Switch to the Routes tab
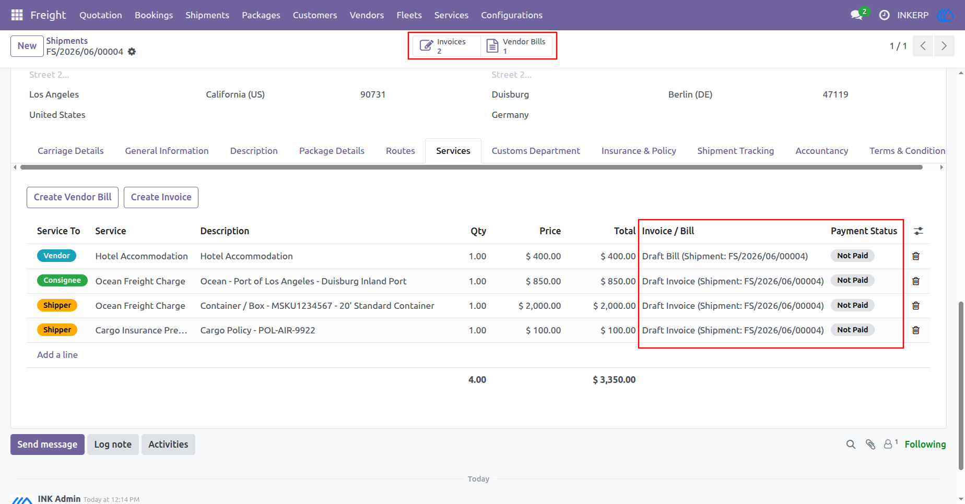The height and width of the screenshot is (504, 965). click(x=401, y=151)
